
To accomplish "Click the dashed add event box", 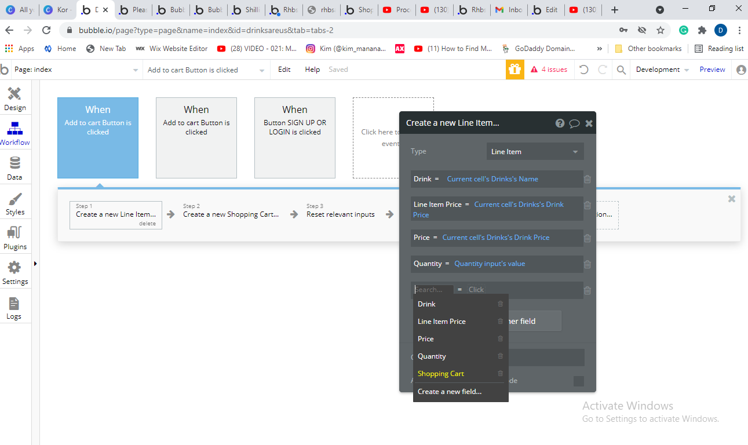I will pos(375,138).
